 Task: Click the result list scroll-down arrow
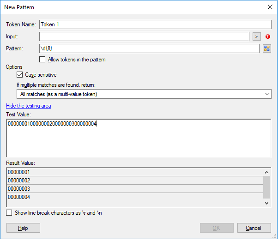coord(266,203)
